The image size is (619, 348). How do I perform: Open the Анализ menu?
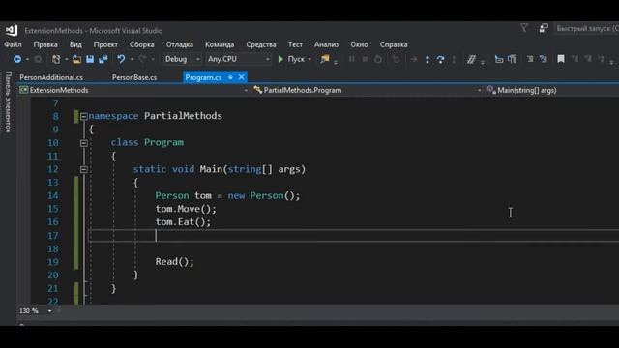(327, 44)
